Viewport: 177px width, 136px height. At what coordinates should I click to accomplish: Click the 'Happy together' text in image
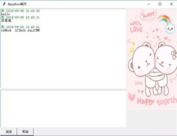coord(157,101)
